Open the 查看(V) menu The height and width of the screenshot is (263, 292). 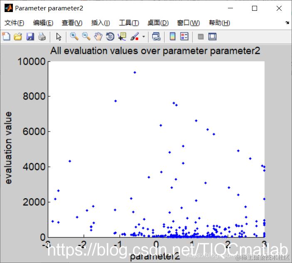(72, 23)
